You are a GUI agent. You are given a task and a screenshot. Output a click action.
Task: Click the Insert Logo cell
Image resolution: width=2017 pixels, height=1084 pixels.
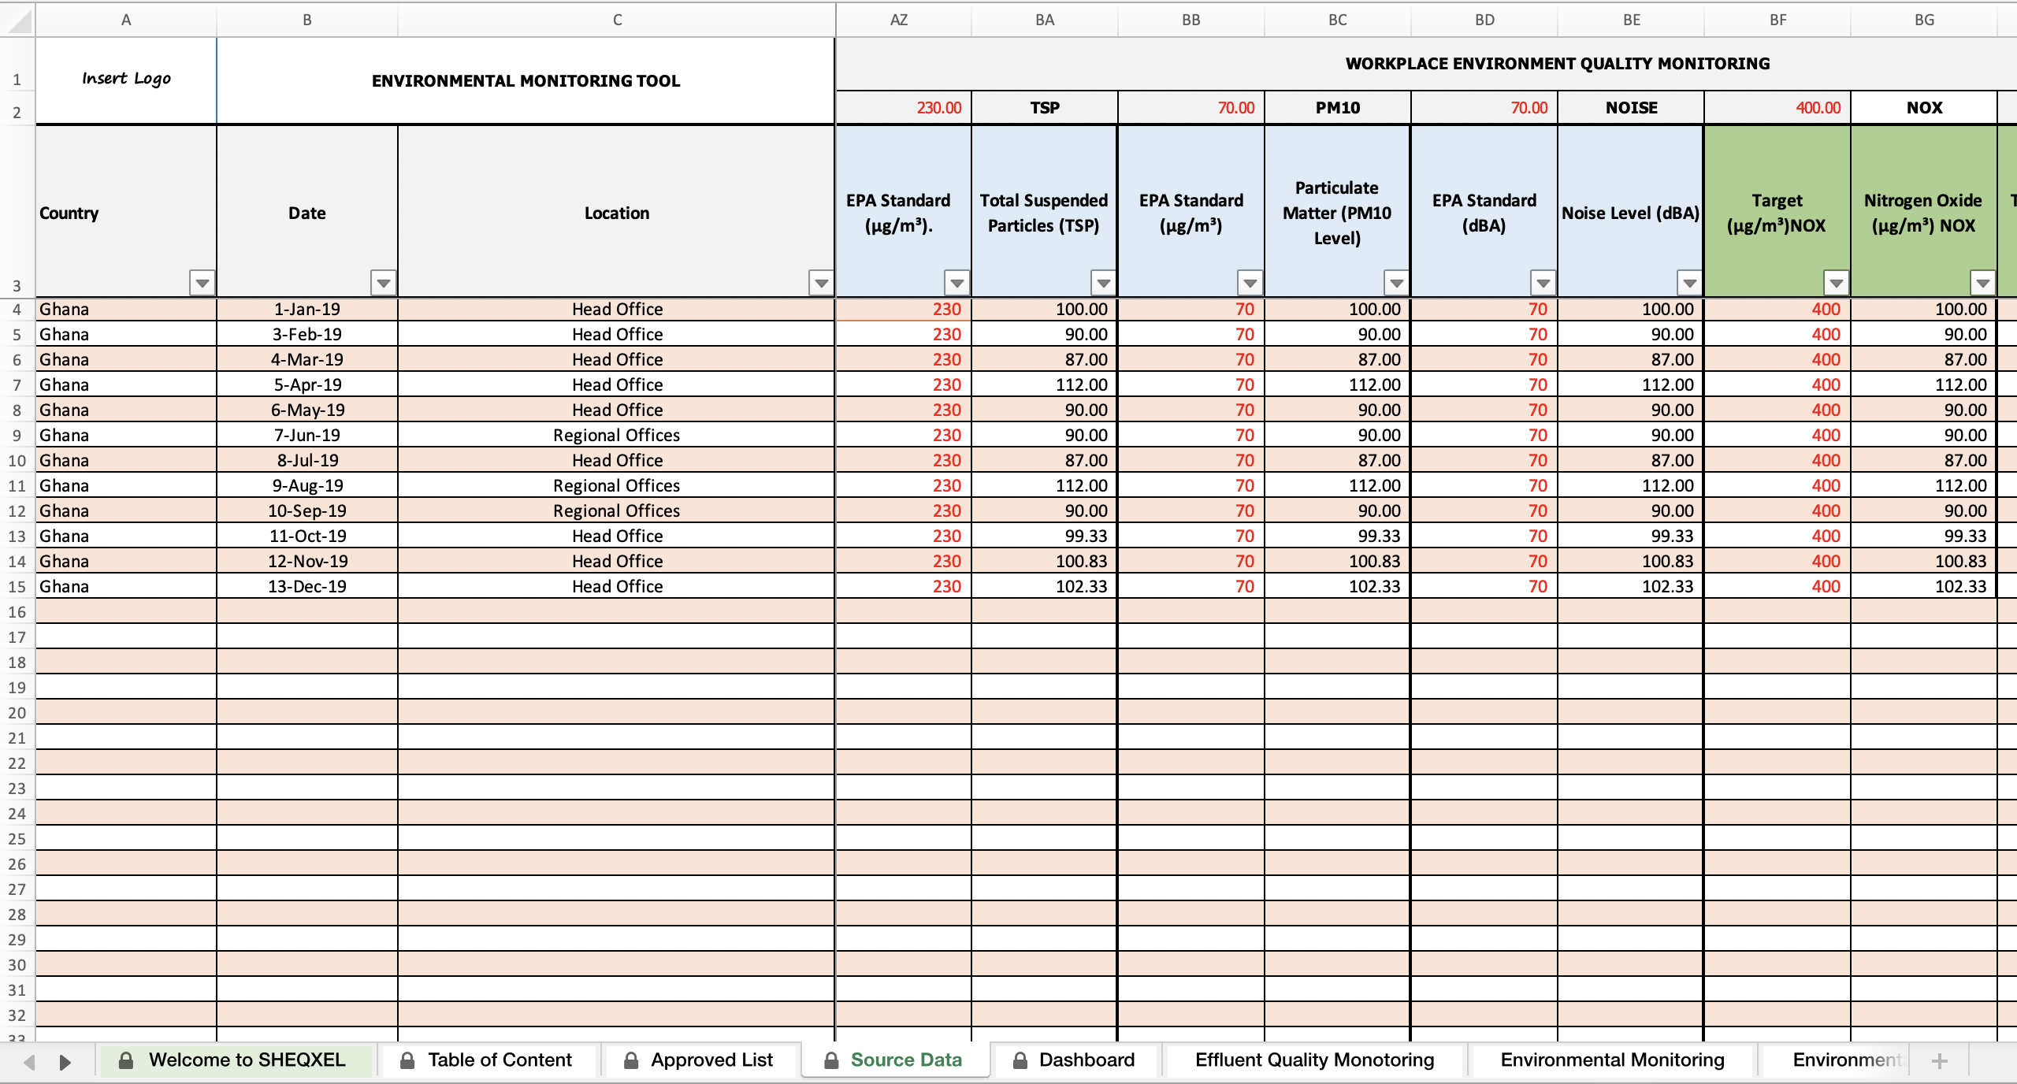click(x=126, y=80)
